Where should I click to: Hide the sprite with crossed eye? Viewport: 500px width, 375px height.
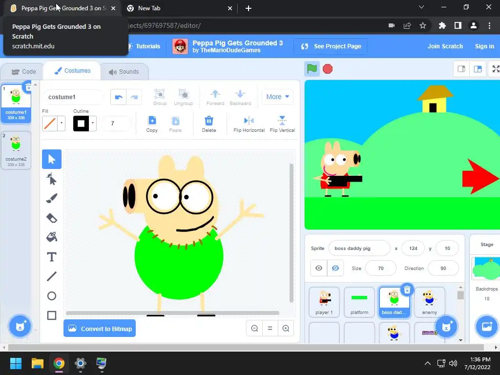[x=335, y=268]
